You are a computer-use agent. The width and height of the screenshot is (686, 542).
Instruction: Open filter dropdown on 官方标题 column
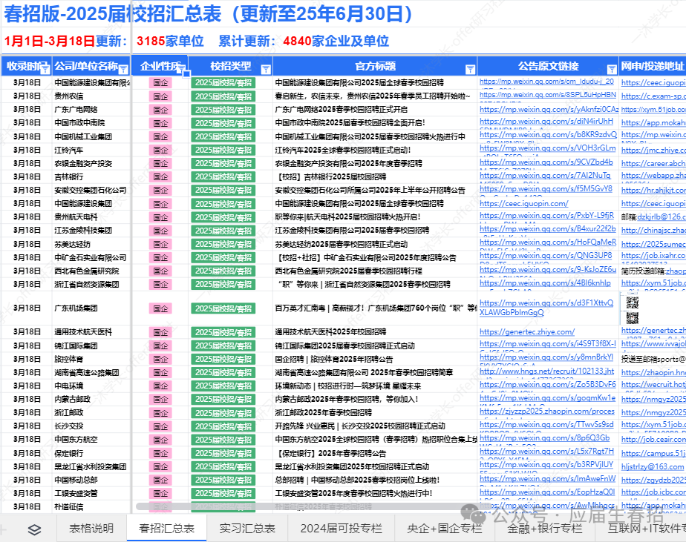470,69
